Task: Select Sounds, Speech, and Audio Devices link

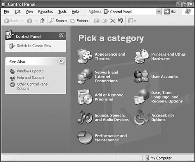Action: tap(112, 118)
